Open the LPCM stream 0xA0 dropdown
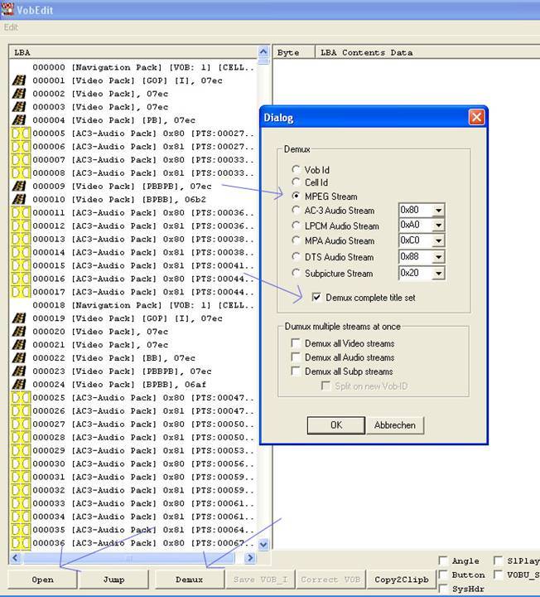This screenshot has height=597, width=540. [438, 226]
